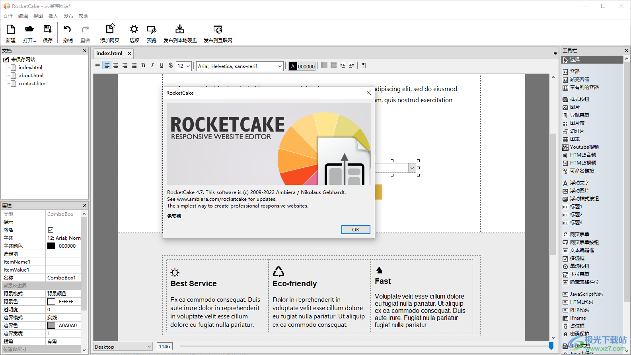
Task: Close the index.html tab
Action: pyautogui.click(x=129, y=54)
